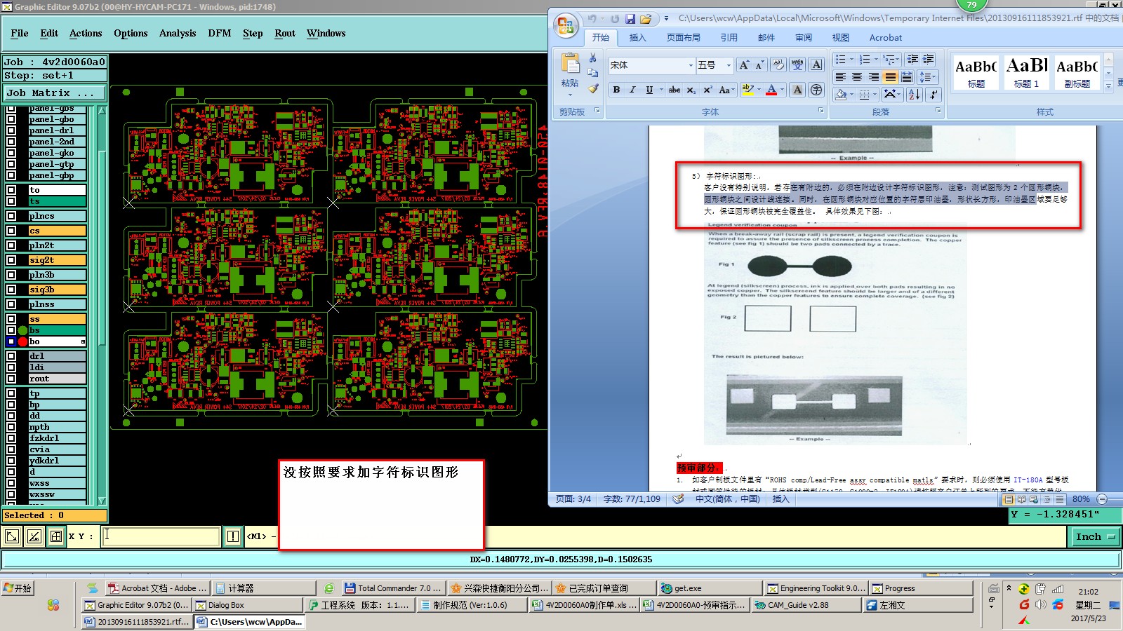1123x631 pixels.
Task: Click the character border icon
Action: click(816, 65)
